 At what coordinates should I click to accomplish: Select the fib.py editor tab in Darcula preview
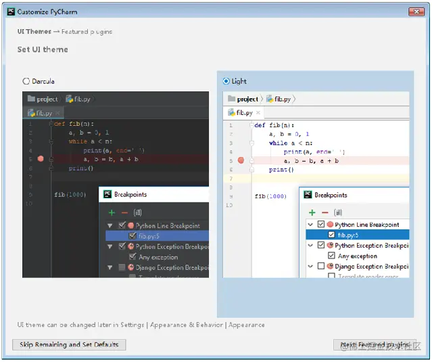(43, 113)
